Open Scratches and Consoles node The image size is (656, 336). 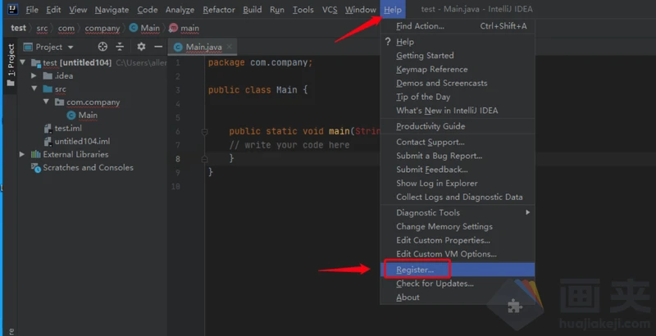pos(87,167)
